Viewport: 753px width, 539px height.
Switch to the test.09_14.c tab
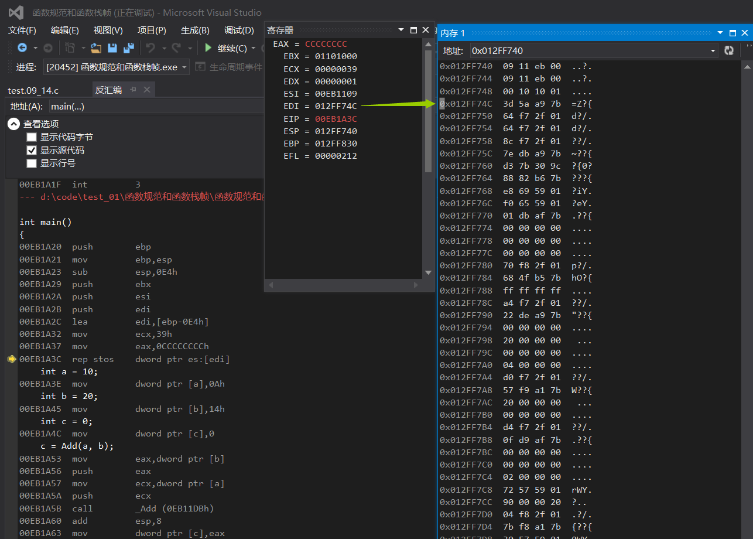(33, 90)
